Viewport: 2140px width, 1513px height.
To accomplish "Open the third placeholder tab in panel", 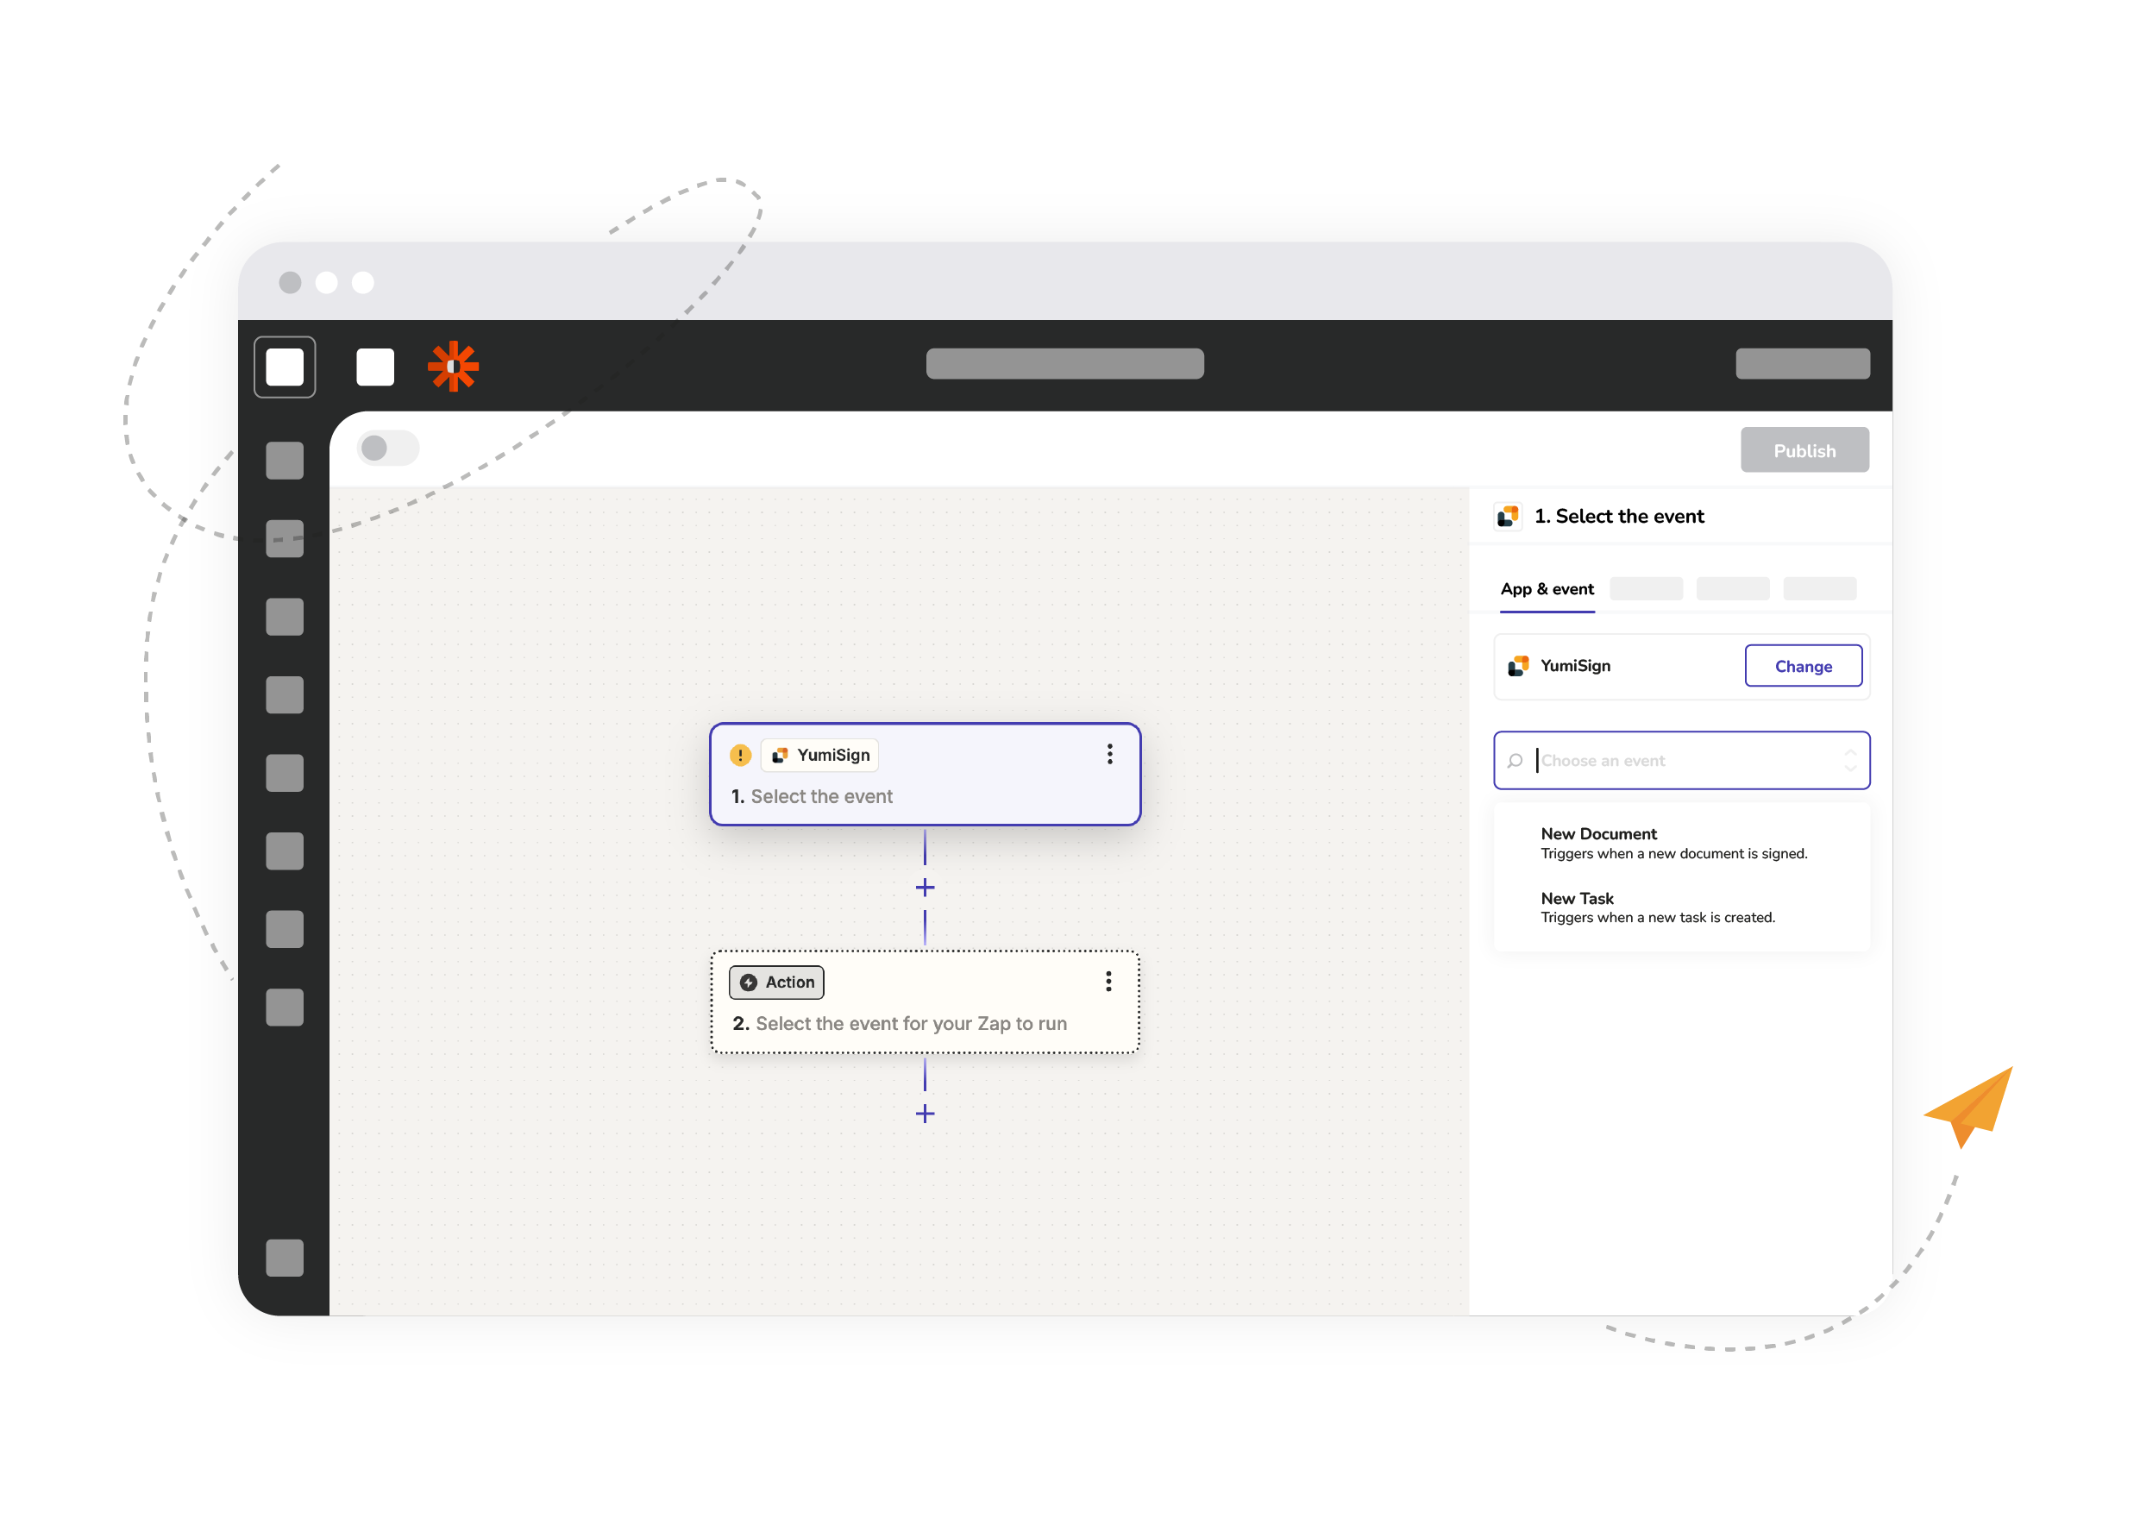I will [1733, 588].
